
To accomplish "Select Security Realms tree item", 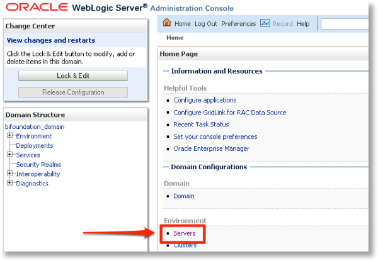I will point(38,164).
